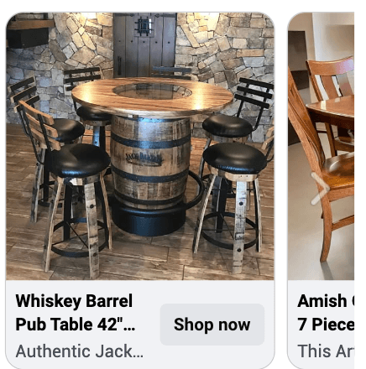This screenshot has width=366, height=369.
Task: Click the front-right black bar stool seat
Action: [x=235, y=159]
